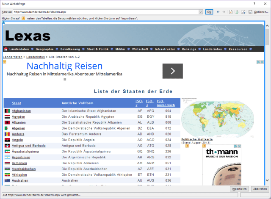
Task: Click the OK button next to the address
Action: pos(209,12)
